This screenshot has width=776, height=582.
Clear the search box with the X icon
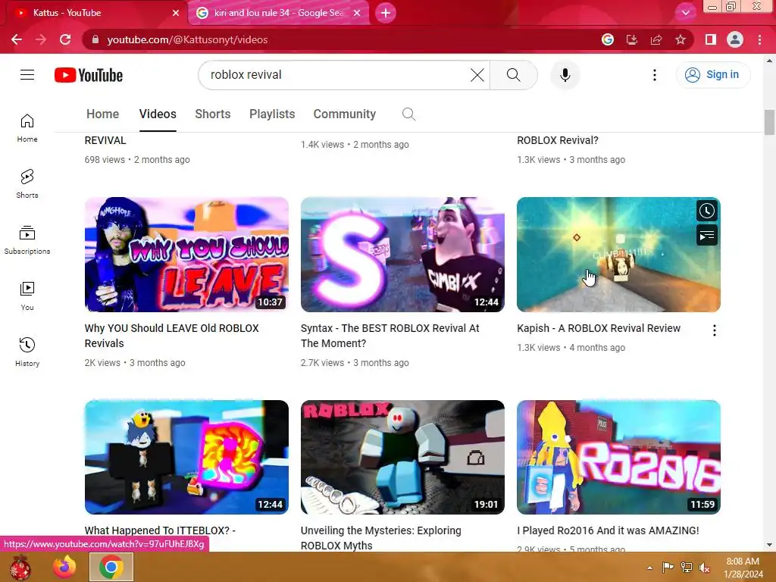[x=477, y=75]
